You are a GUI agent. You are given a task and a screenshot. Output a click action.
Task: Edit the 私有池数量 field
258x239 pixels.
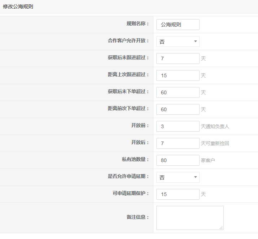point(178,160)
